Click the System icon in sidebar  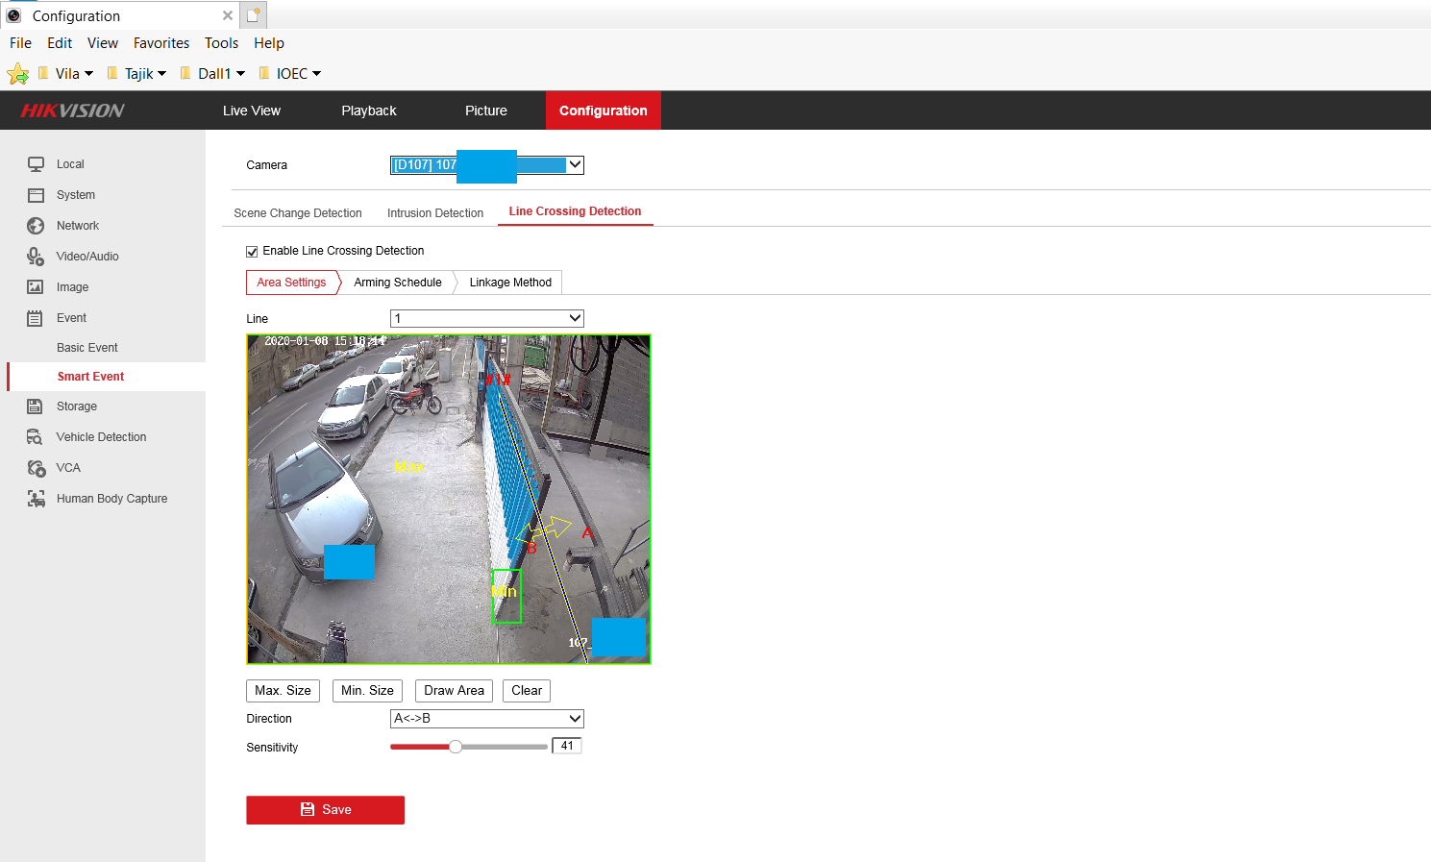36,195
